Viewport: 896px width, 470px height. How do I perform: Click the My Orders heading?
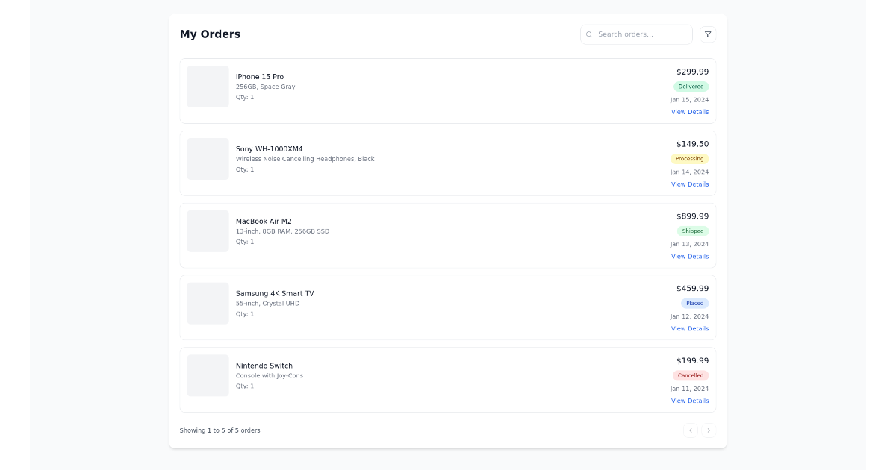[x=210, y=34]
